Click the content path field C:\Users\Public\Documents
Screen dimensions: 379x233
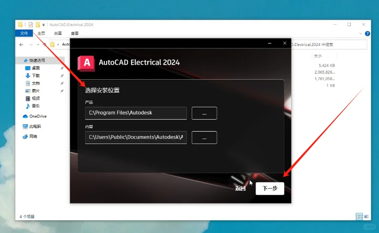(x=136, y=137)
